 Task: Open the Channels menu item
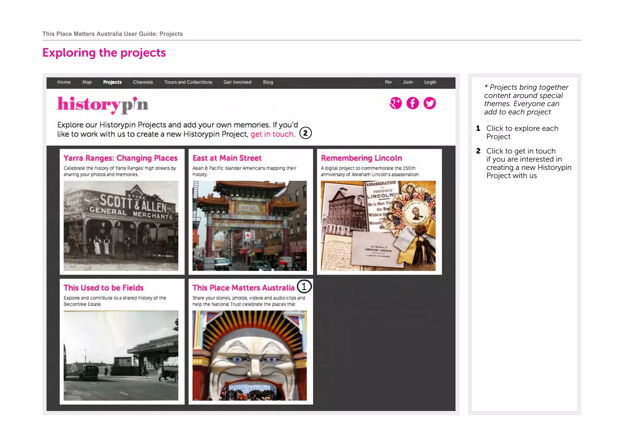[143, 82]
